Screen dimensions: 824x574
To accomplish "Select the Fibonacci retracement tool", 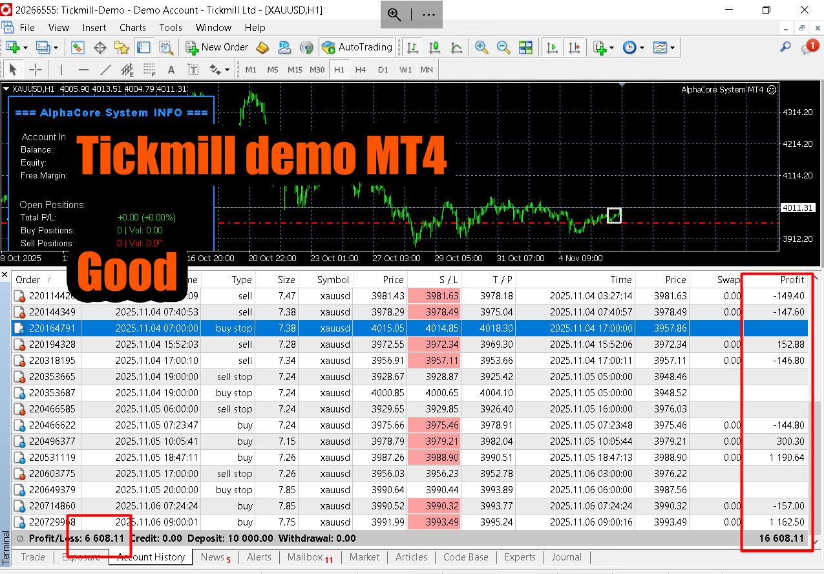I will click(x=149, y=70).
